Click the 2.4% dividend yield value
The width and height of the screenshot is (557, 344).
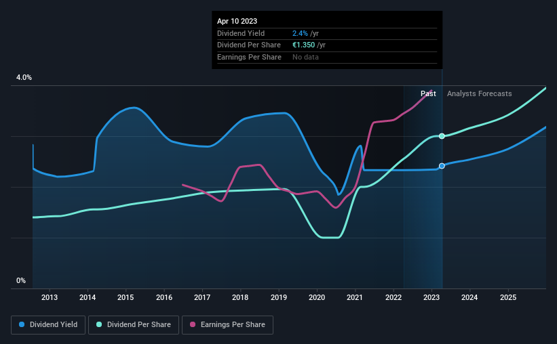300,33
